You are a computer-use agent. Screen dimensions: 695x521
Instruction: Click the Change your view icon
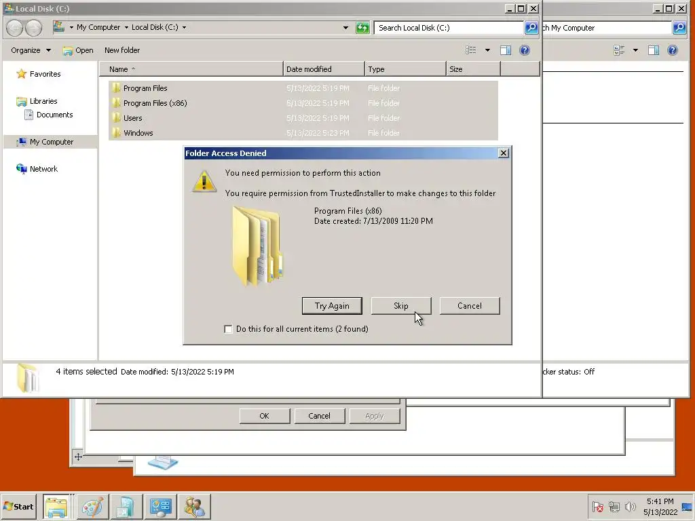click(x=471, y=50)
